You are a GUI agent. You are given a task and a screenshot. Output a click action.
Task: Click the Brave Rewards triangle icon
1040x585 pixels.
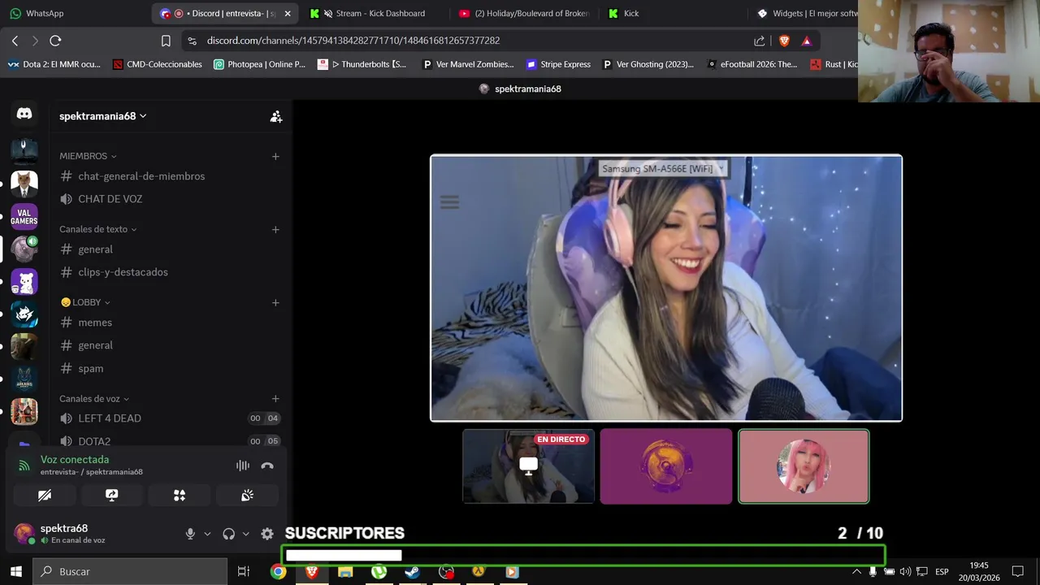(806, 41)
